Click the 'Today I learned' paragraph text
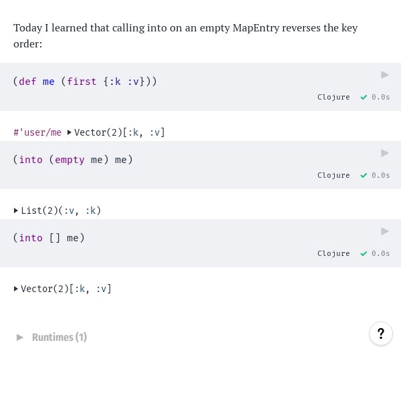The image size is (401, 401). click(185, 35)
